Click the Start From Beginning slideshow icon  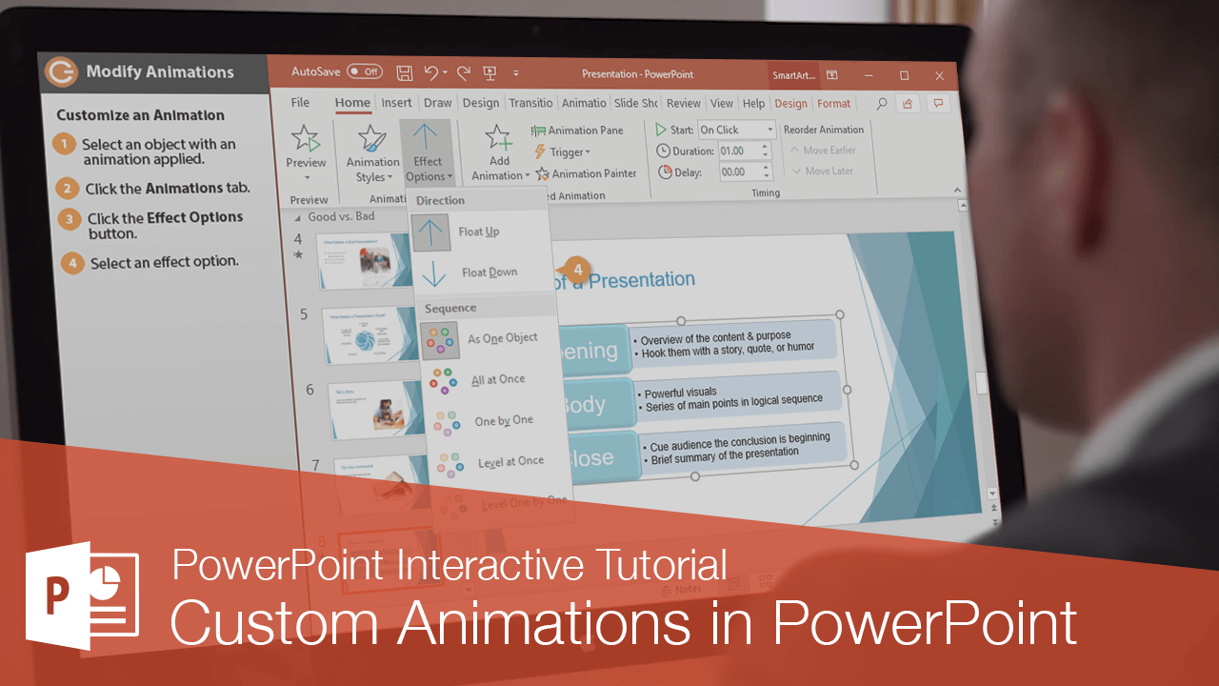pos(490,73)
